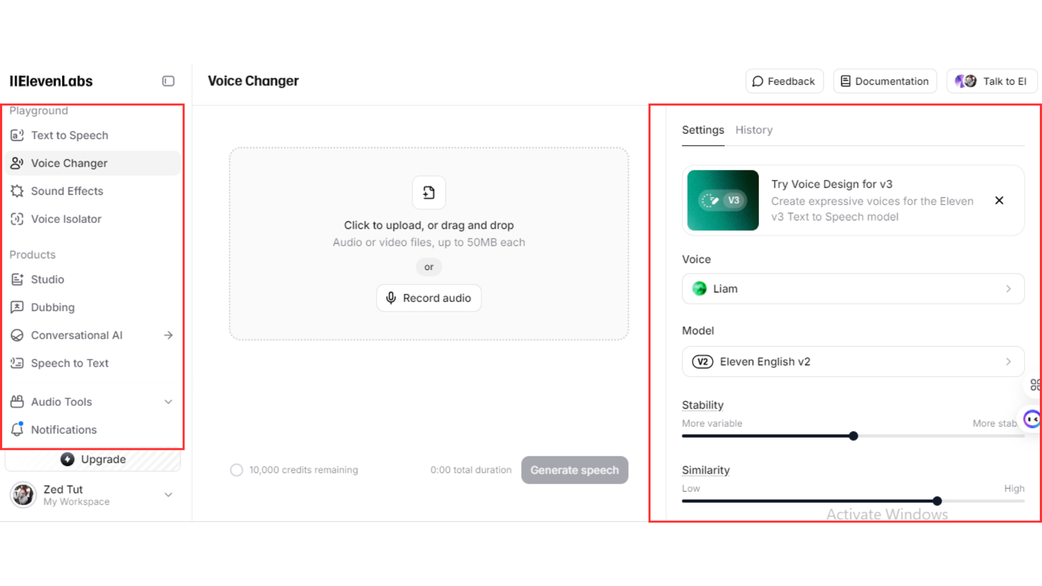
Task: Open Notifications bell
Action: 63,430
